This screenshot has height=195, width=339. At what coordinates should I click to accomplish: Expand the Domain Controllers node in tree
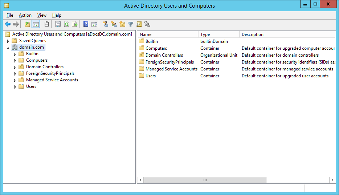coord(15,67)
